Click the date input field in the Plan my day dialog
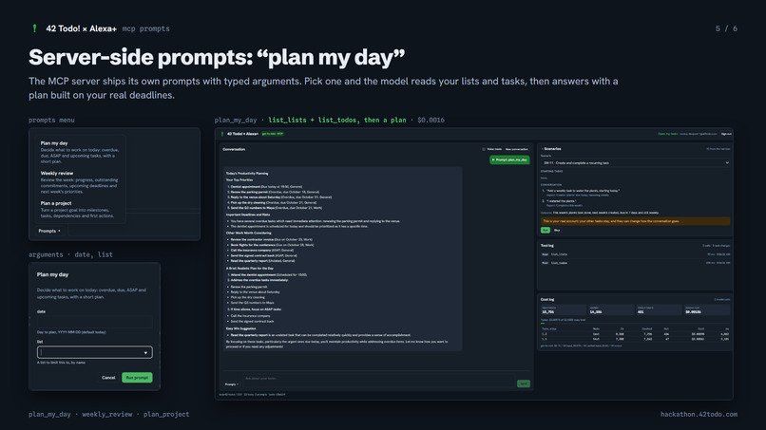The height and width of the screenshot is (430, 766). pos(94,322)
